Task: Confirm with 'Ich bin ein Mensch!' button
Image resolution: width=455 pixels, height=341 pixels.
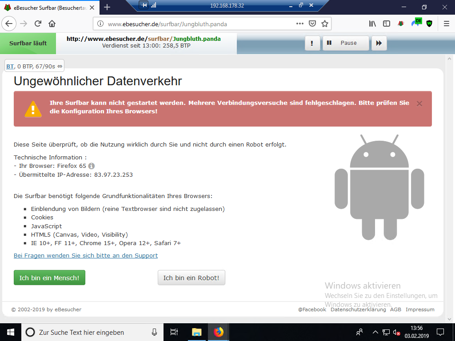Action: click(x=49, y=278)
